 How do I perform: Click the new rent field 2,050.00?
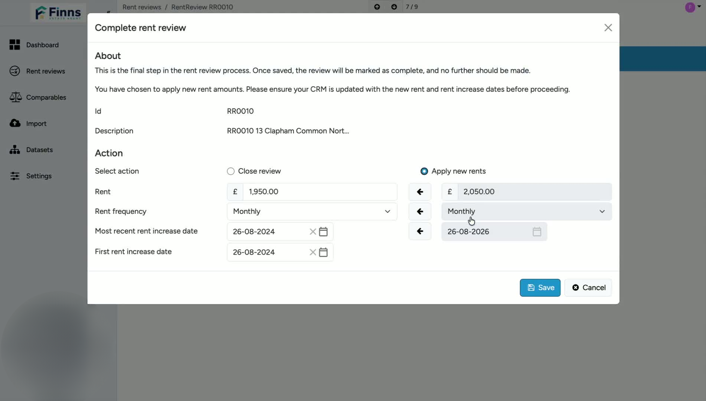535,192
